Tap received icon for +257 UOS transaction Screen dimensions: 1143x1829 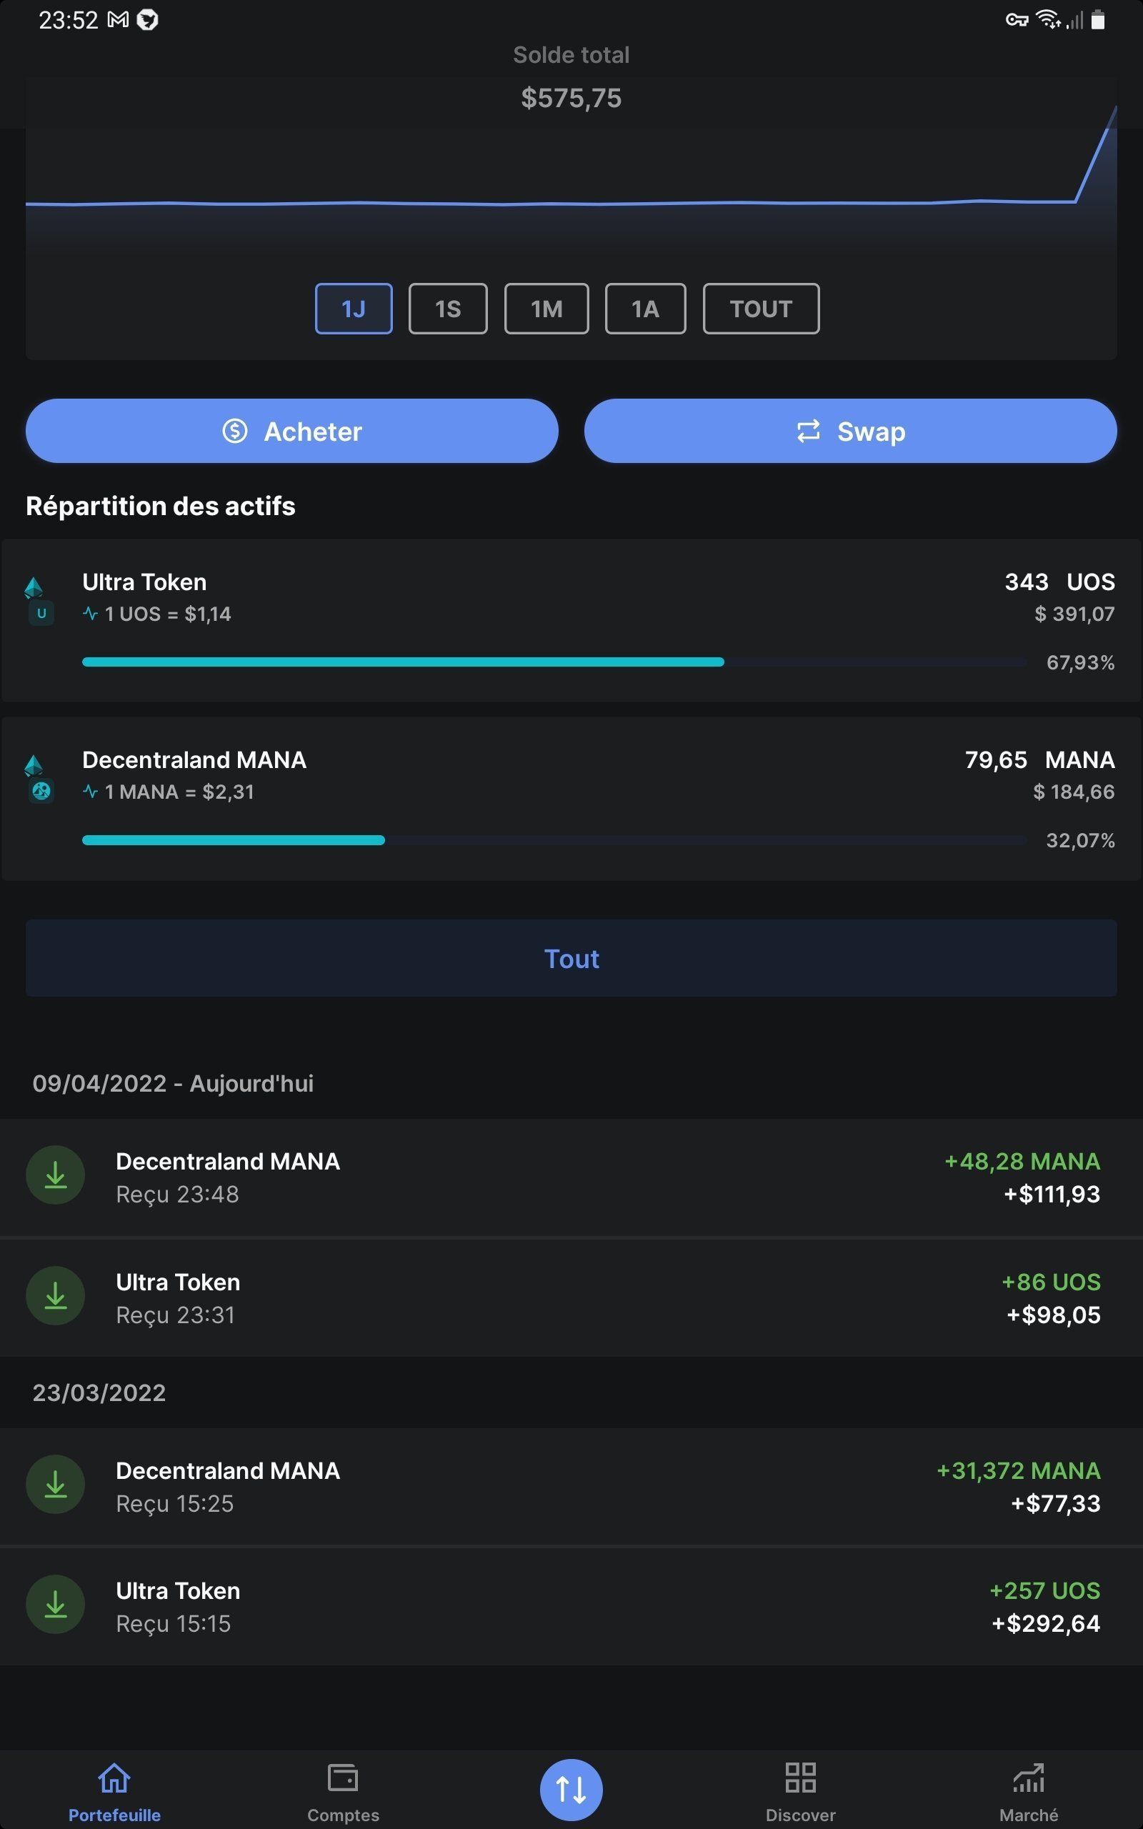tap(55, 1605)
